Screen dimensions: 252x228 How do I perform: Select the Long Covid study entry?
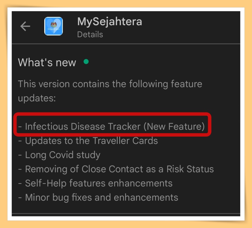[59, 155]
